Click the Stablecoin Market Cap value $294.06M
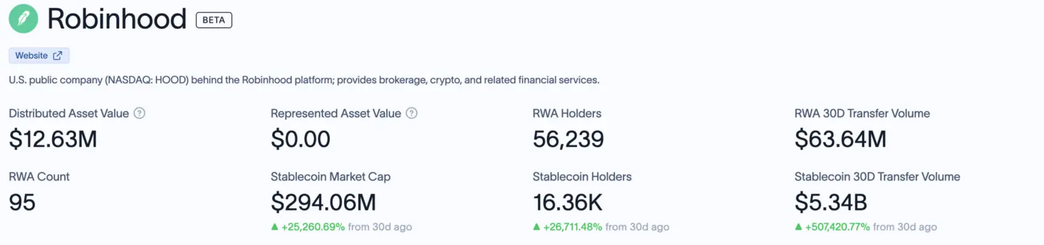Image resolution: width=1044 pixels, height=245 pixels. 324,202
